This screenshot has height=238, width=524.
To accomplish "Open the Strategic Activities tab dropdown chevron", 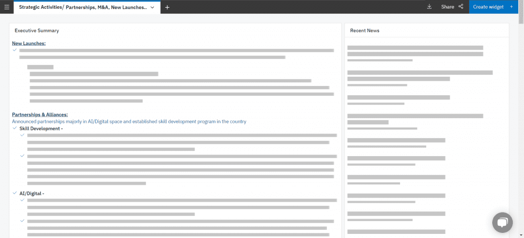I will (x=152, y=7).
